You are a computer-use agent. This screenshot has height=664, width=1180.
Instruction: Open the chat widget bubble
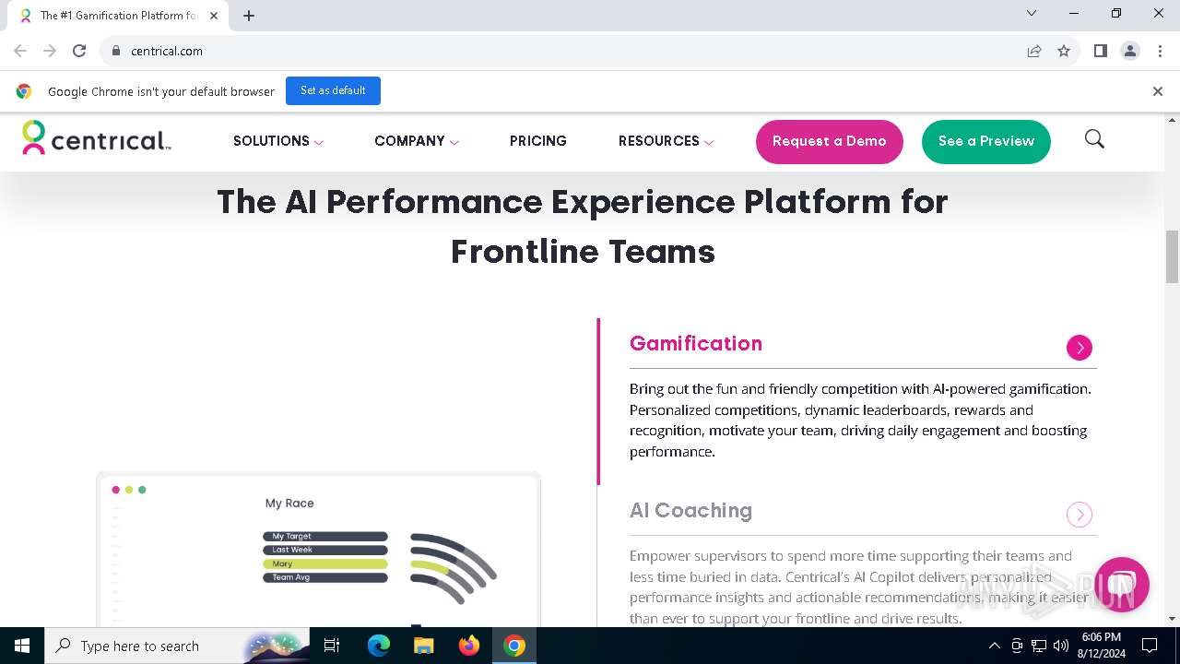pyautogui.click(x=1121, y=584)
